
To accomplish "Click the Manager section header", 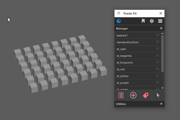I will coord(139,28).
